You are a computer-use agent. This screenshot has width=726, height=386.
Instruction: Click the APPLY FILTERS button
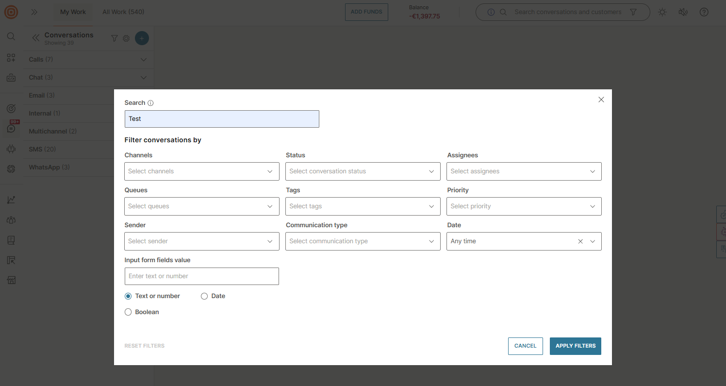tap(575, 346)
